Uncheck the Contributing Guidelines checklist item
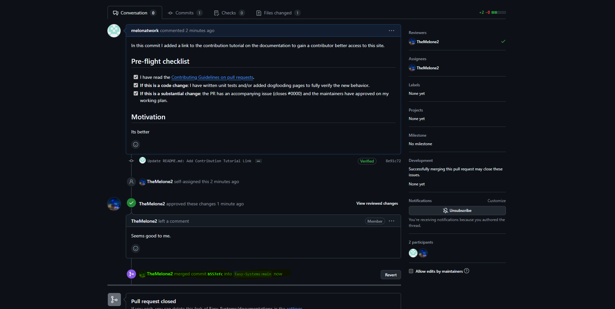Viewport: 615px width, 309px height. tap(136, 77)
